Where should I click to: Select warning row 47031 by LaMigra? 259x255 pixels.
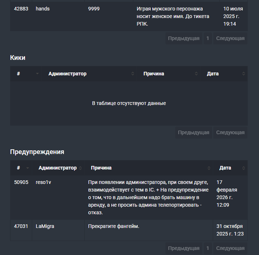[129, 230]
